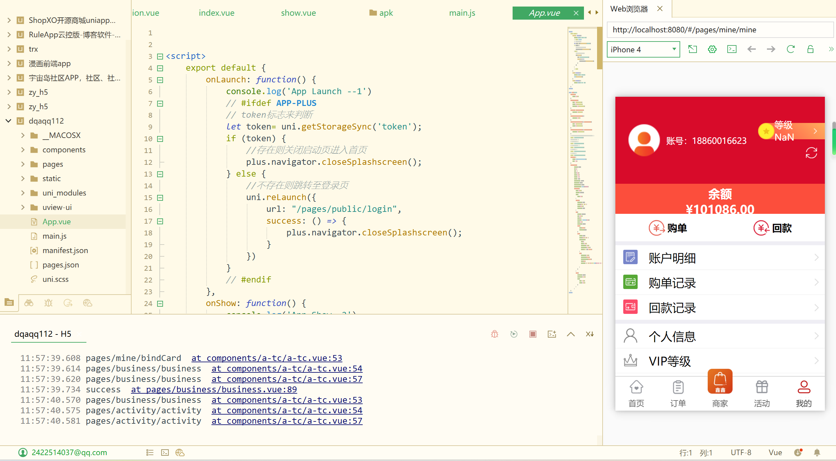This screenshot has height=461, width=836.
Task: Click the stop run square icon in console
Action: (533, 334)
